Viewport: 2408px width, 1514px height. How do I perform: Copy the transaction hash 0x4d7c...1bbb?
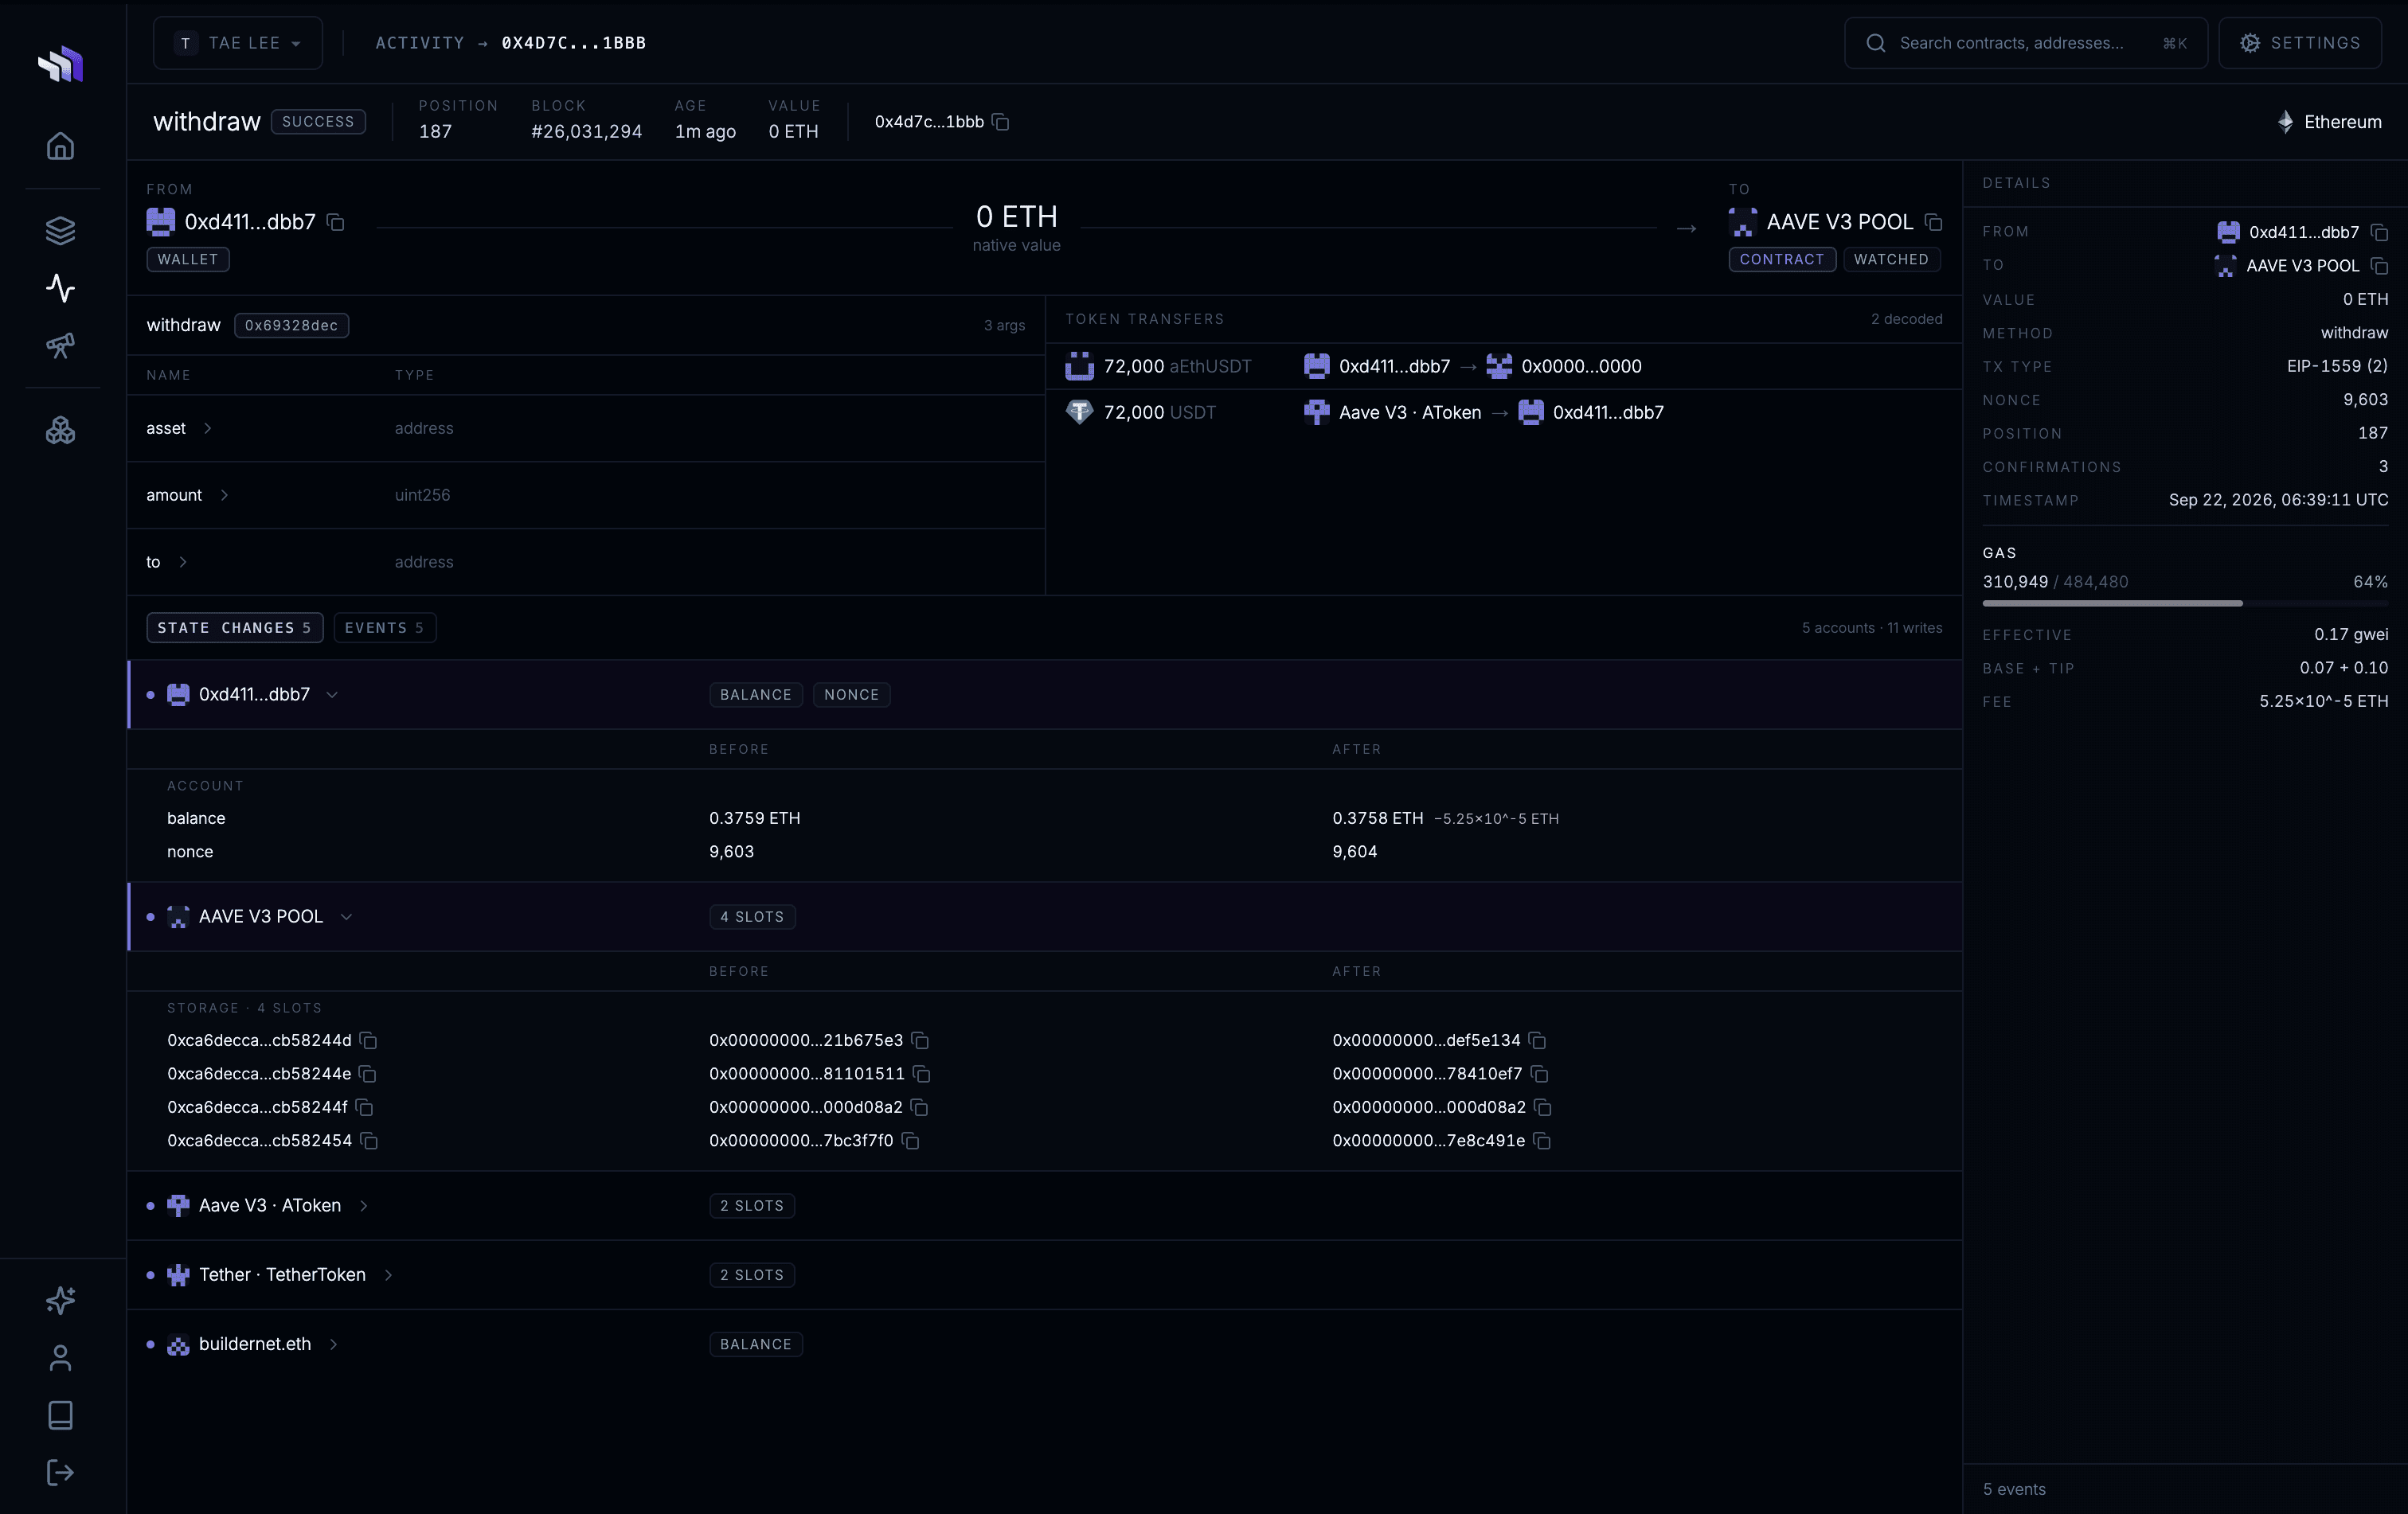pyautogui.click(x=1001, y=122)
